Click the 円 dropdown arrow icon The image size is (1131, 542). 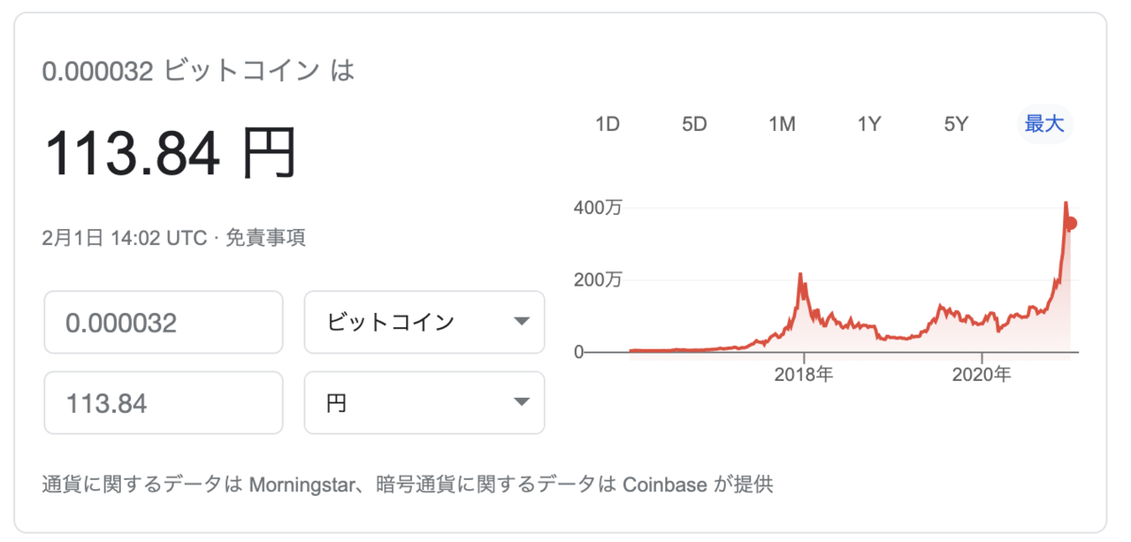click(x=521, y=403)
